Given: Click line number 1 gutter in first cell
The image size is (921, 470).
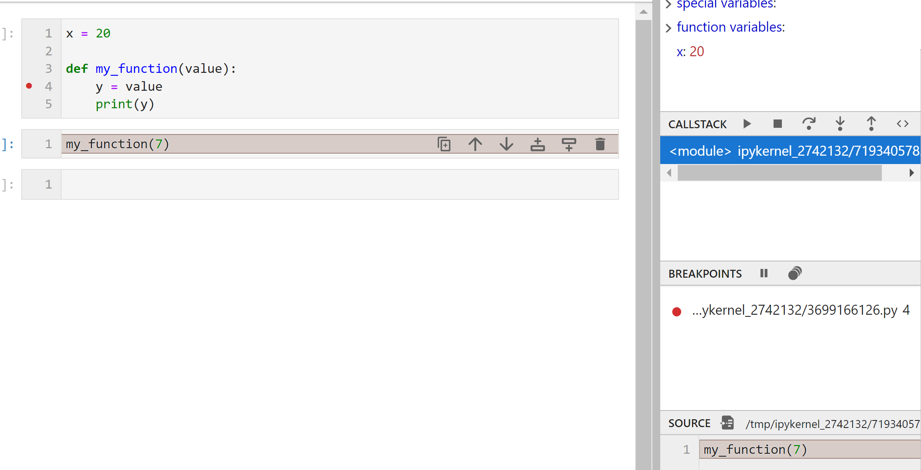Looking at the screenshot, I should 48,33.
